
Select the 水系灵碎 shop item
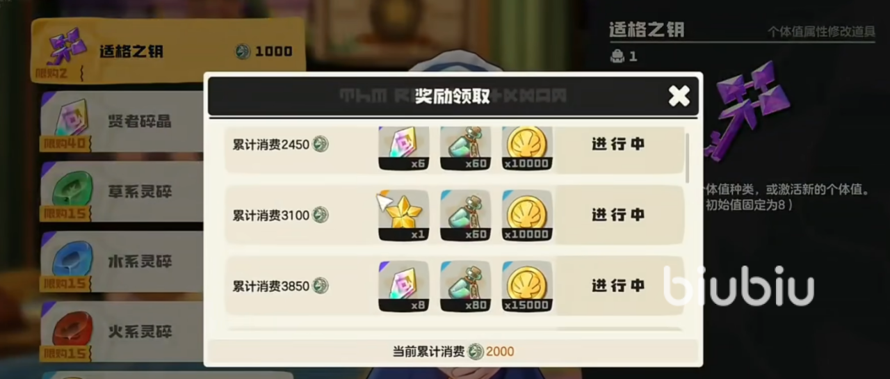coord(122,262)
